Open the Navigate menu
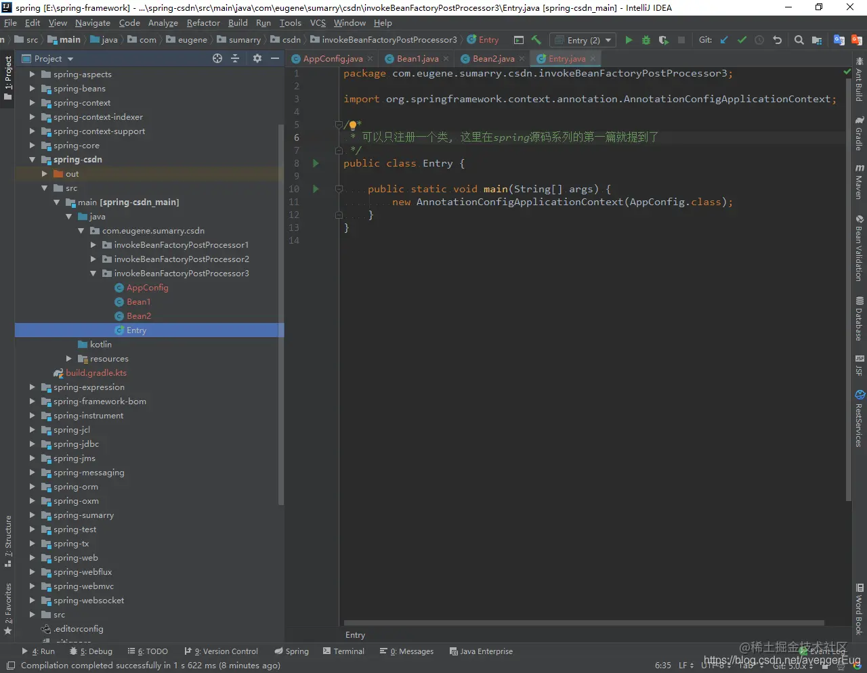The height and width of the screenshot is (673, 867). click(x=93, y=22)
